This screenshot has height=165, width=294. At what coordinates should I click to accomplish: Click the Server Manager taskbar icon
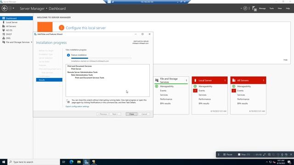click(86, 162)
